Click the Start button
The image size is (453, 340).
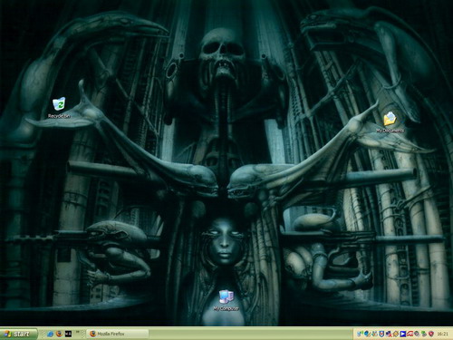(x=19, y=334)
